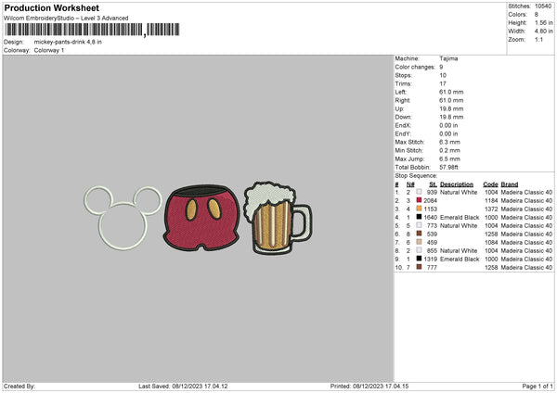Click 'Printed: 08/12/2023 17.04.15' footer text
Viewport: 557px width, 393px height.
pyautogui.click(x=369, y=386)
